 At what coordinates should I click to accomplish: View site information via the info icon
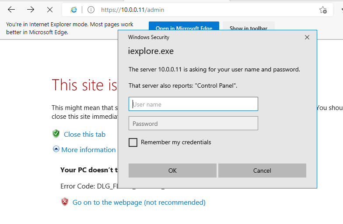point(91,10)
